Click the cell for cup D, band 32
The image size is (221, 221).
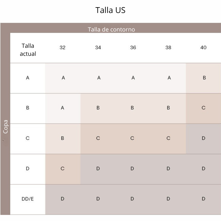click(63, 169)
